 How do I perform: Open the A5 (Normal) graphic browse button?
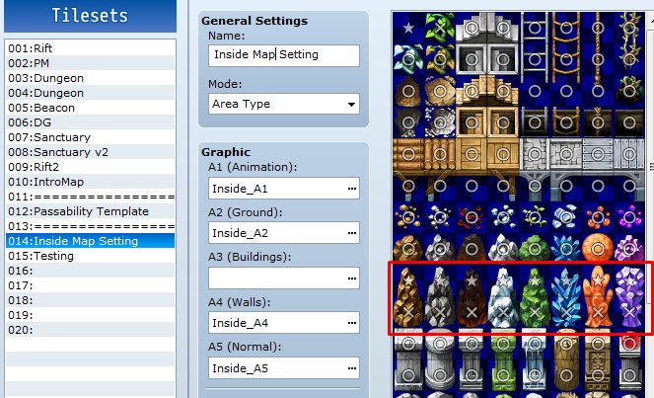[x=352, y=368]
